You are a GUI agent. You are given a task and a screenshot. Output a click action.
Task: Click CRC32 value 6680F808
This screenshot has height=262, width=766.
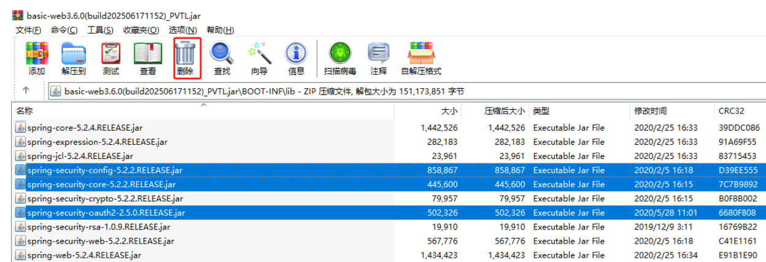pos(737,212)
